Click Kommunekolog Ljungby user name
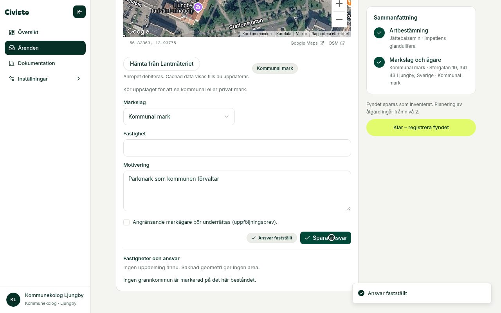The width and height of the screenshot is (501, 313). [54, 295]
